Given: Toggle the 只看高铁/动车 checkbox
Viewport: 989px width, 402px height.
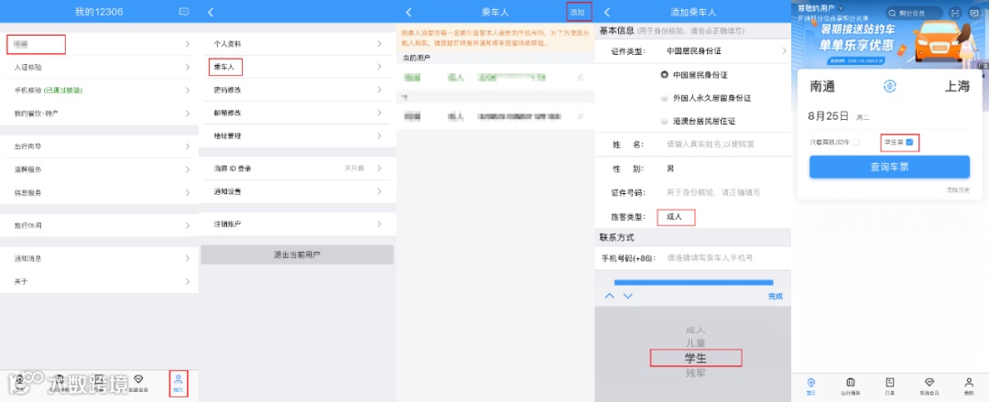Looking at the screenshot, I should tap(856, 143).
